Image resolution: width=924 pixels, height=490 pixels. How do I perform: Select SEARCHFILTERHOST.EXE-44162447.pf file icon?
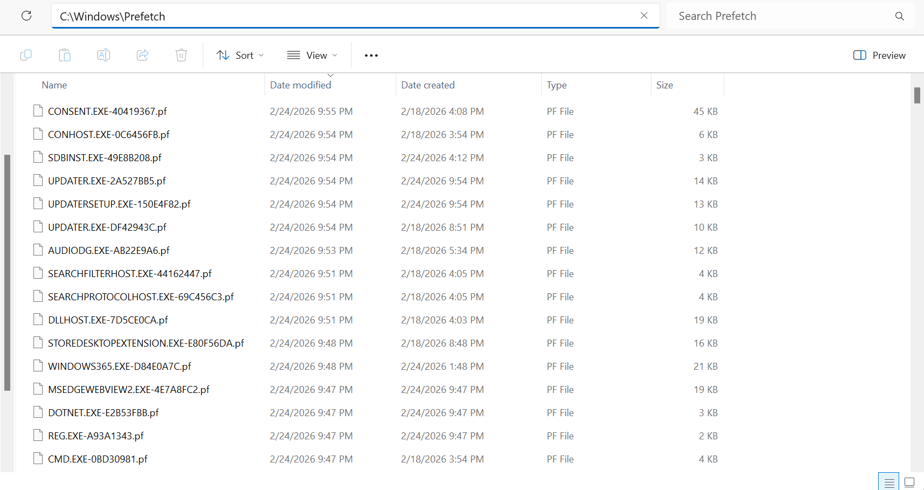click(38, 273)
